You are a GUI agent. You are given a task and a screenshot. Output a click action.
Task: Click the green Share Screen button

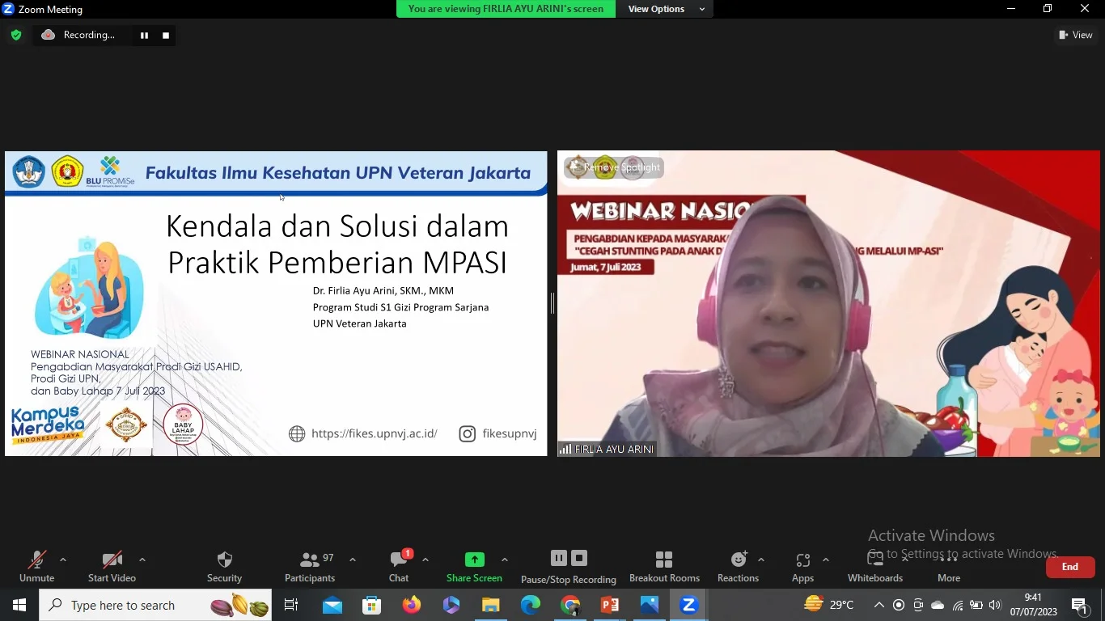click(x=474, y=566)
